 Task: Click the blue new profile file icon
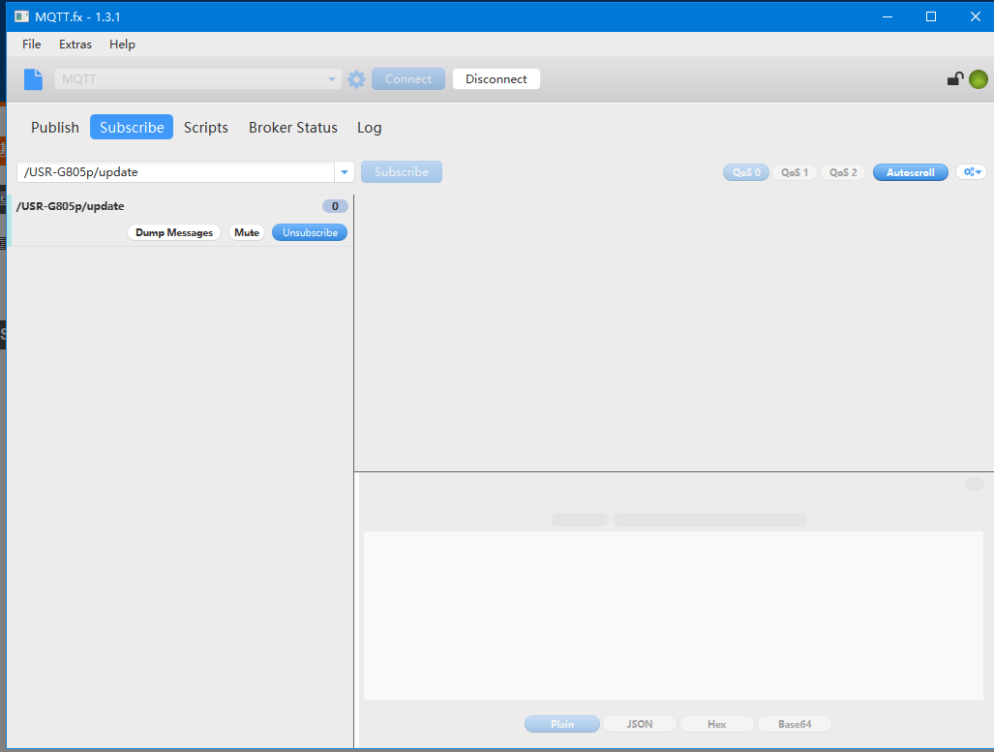tap(34, 79)
